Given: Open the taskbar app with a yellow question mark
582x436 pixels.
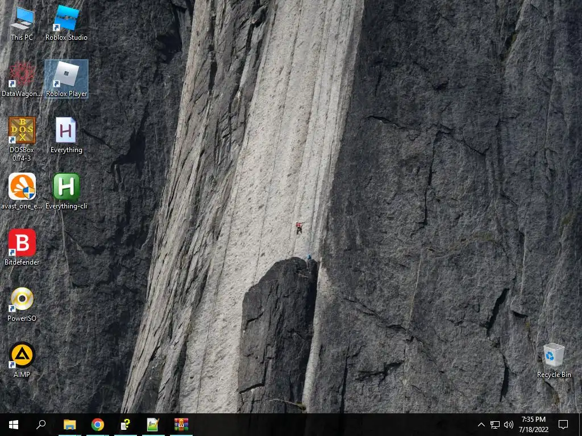Looking at the screenshot, I should pos(126,425).
